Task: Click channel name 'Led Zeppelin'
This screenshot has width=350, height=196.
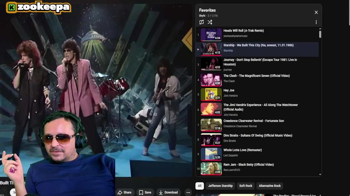Action: [x=231, y=155]
